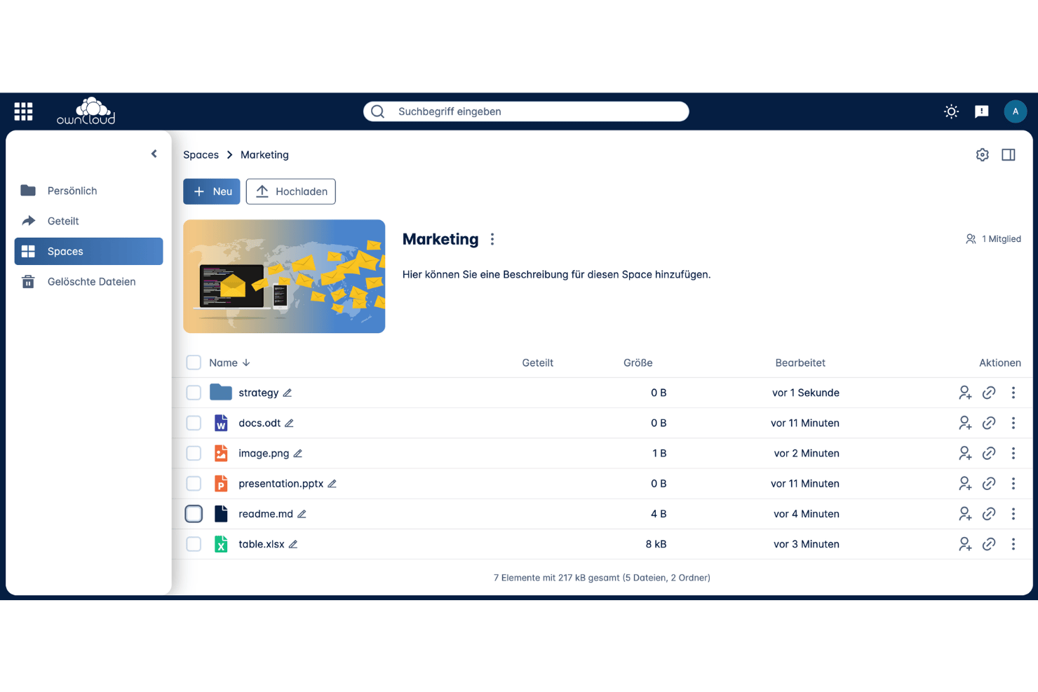Check the strategy folder checkbox
The image size is (1038, 692).
pyautogui.click(x=194, y=393)
